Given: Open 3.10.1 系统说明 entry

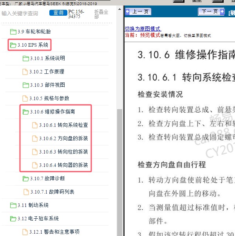Looking at the screenshot, I should click(48, 58).
